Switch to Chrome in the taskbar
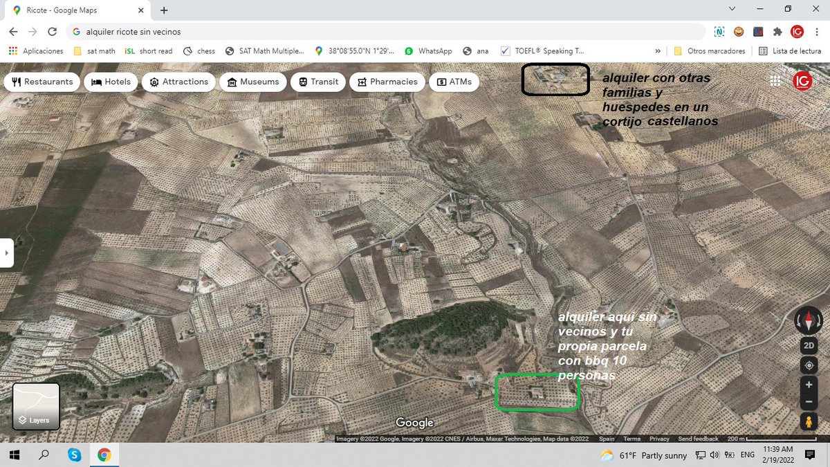 tap(104, 455)
